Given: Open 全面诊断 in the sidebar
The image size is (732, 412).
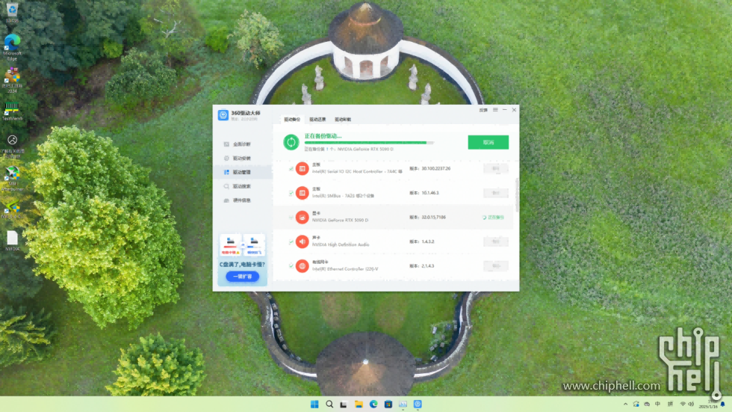Looking at the screenshot, I should (x=241, y=144).
